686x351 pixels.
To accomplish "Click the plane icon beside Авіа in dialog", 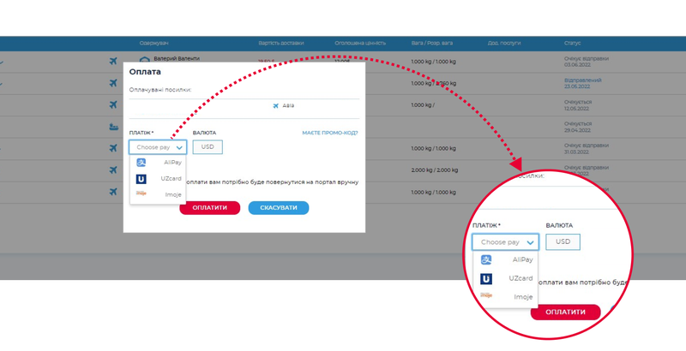I will [276, 105].
